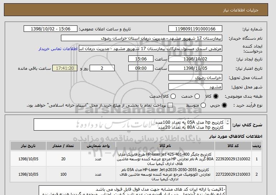
Task: Click the request creator name field
Action: (151, 49)
